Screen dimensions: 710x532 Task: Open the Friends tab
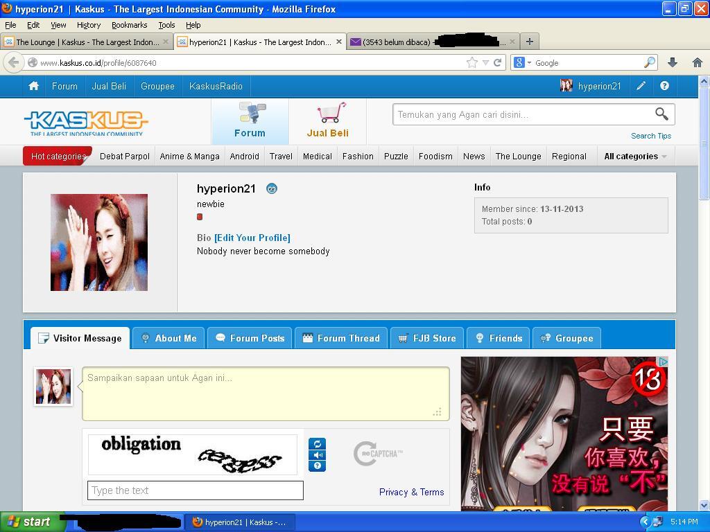(499, 338)
